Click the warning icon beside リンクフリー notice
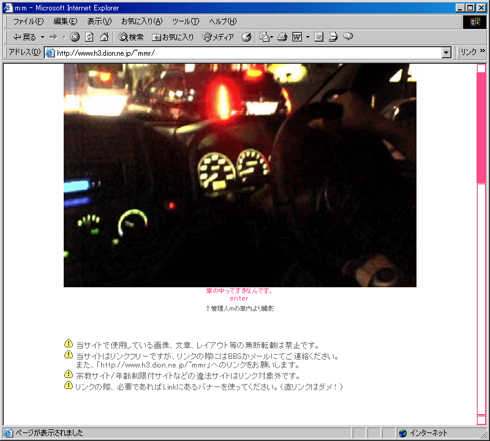This screenshot has width=490, height=441. point(69,355)
